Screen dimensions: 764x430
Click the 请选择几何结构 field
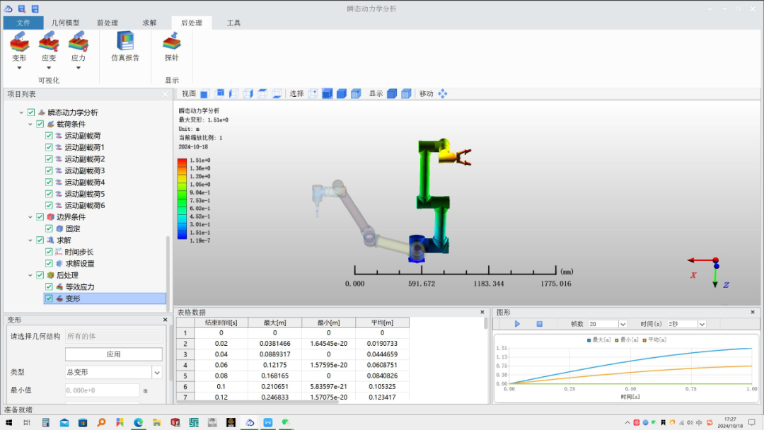tap(113, 337)
